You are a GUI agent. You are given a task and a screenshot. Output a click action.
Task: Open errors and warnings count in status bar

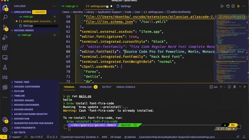point(52,137)
